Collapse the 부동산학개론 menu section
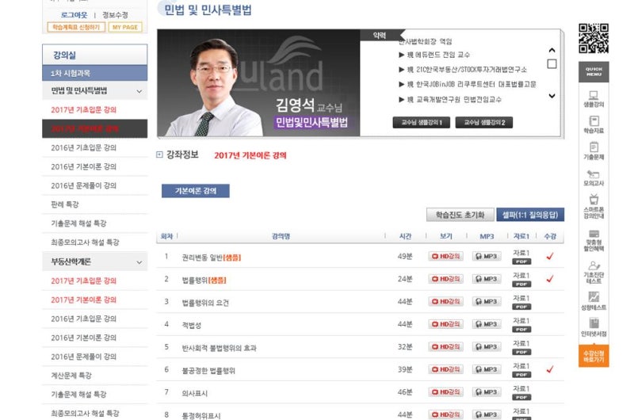 coord(139,262)
